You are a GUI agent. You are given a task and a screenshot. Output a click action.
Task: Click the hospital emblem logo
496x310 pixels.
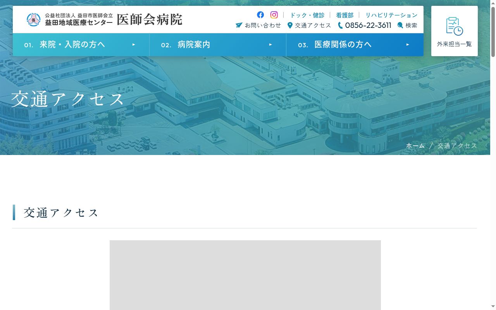(33, 19)
